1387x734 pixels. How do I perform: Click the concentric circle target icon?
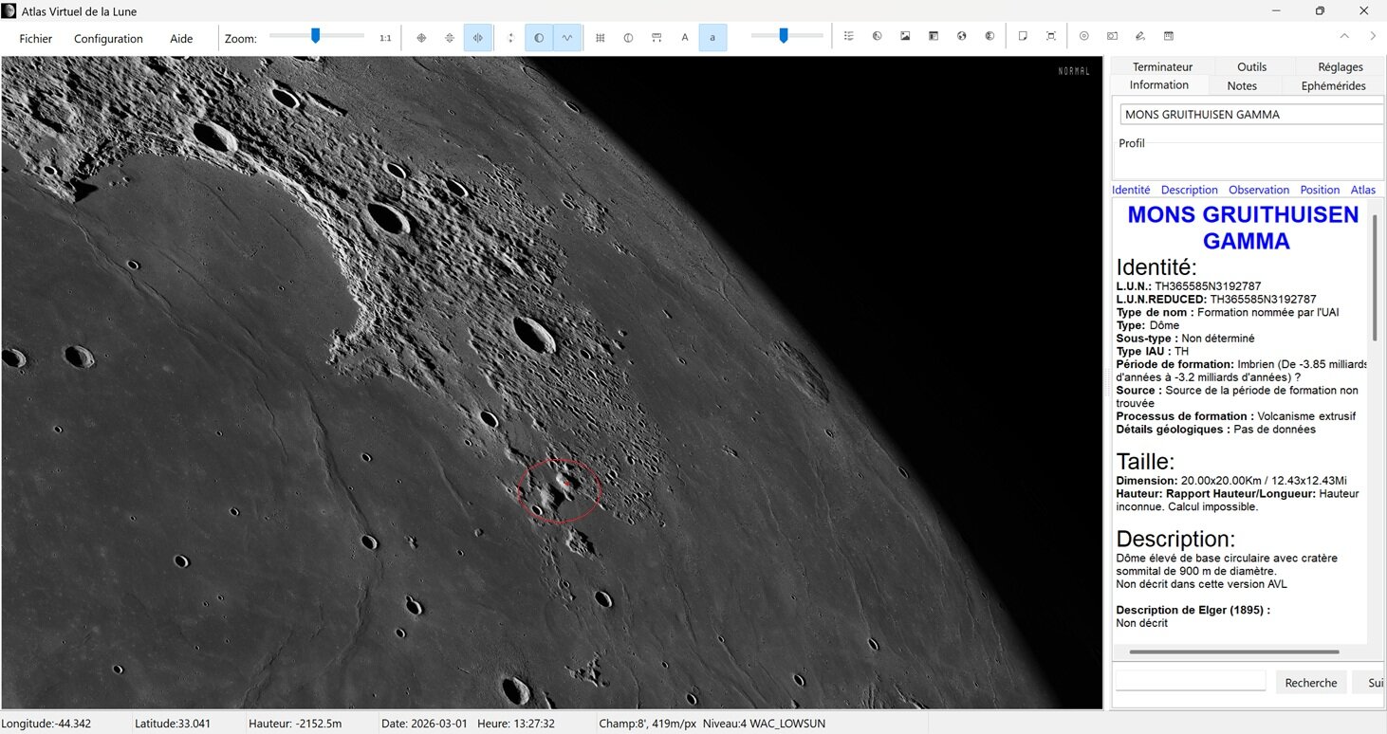click(1083, 36)
